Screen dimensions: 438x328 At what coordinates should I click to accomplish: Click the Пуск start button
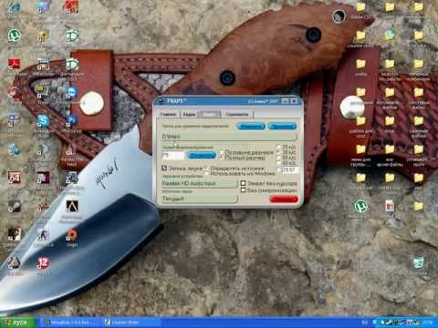point(18,323)
